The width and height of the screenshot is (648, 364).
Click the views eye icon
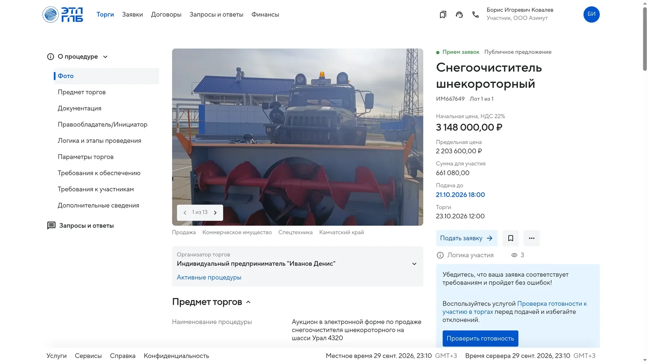point(514,255)
